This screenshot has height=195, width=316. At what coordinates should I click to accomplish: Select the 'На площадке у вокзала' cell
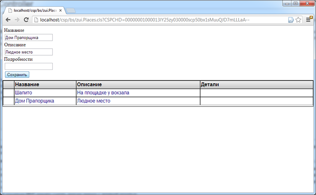tap(138, 93)
